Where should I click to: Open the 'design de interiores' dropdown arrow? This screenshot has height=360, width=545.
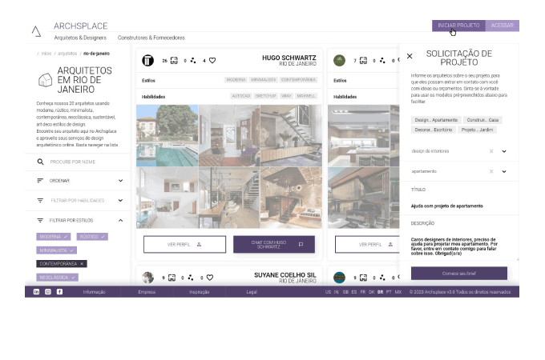pos(504,151)
